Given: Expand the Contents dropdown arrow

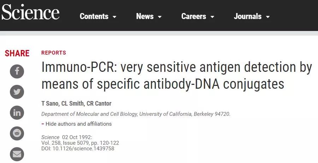Looking at the screenshot, I should 114,17.
